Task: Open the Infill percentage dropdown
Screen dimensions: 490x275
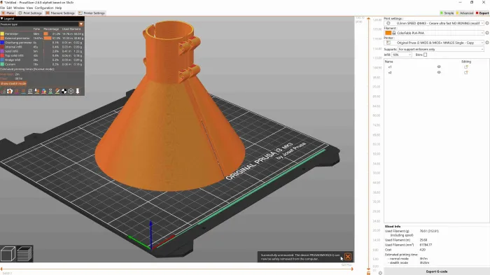Action: pyautogui.click(x=402, y=55)
